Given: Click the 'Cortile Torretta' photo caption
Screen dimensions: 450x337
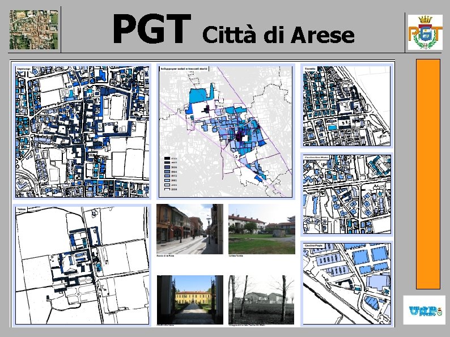Looking at the screenshot, I should [x=236, y=255].
